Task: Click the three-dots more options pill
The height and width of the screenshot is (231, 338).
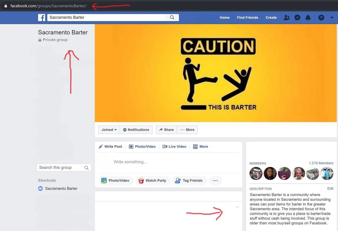Action: point(215,180)
